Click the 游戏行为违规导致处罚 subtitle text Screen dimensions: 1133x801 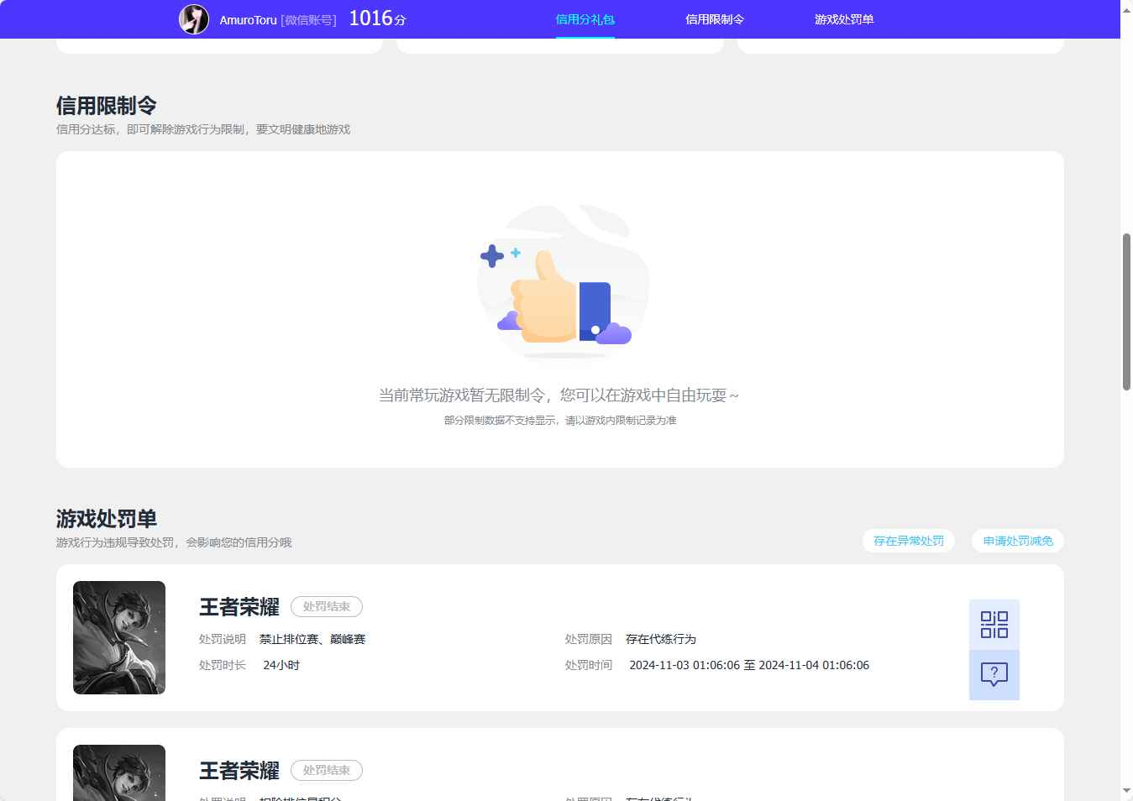pos(174,542)
